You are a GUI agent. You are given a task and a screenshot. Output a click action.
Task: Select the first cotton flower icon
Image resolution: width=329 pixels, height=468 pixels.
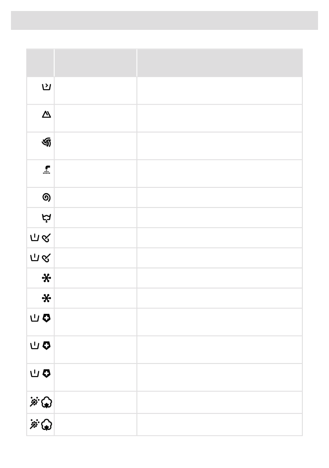47,402
